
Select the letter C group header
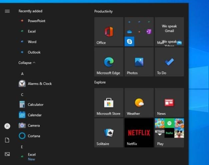(22, 94)
